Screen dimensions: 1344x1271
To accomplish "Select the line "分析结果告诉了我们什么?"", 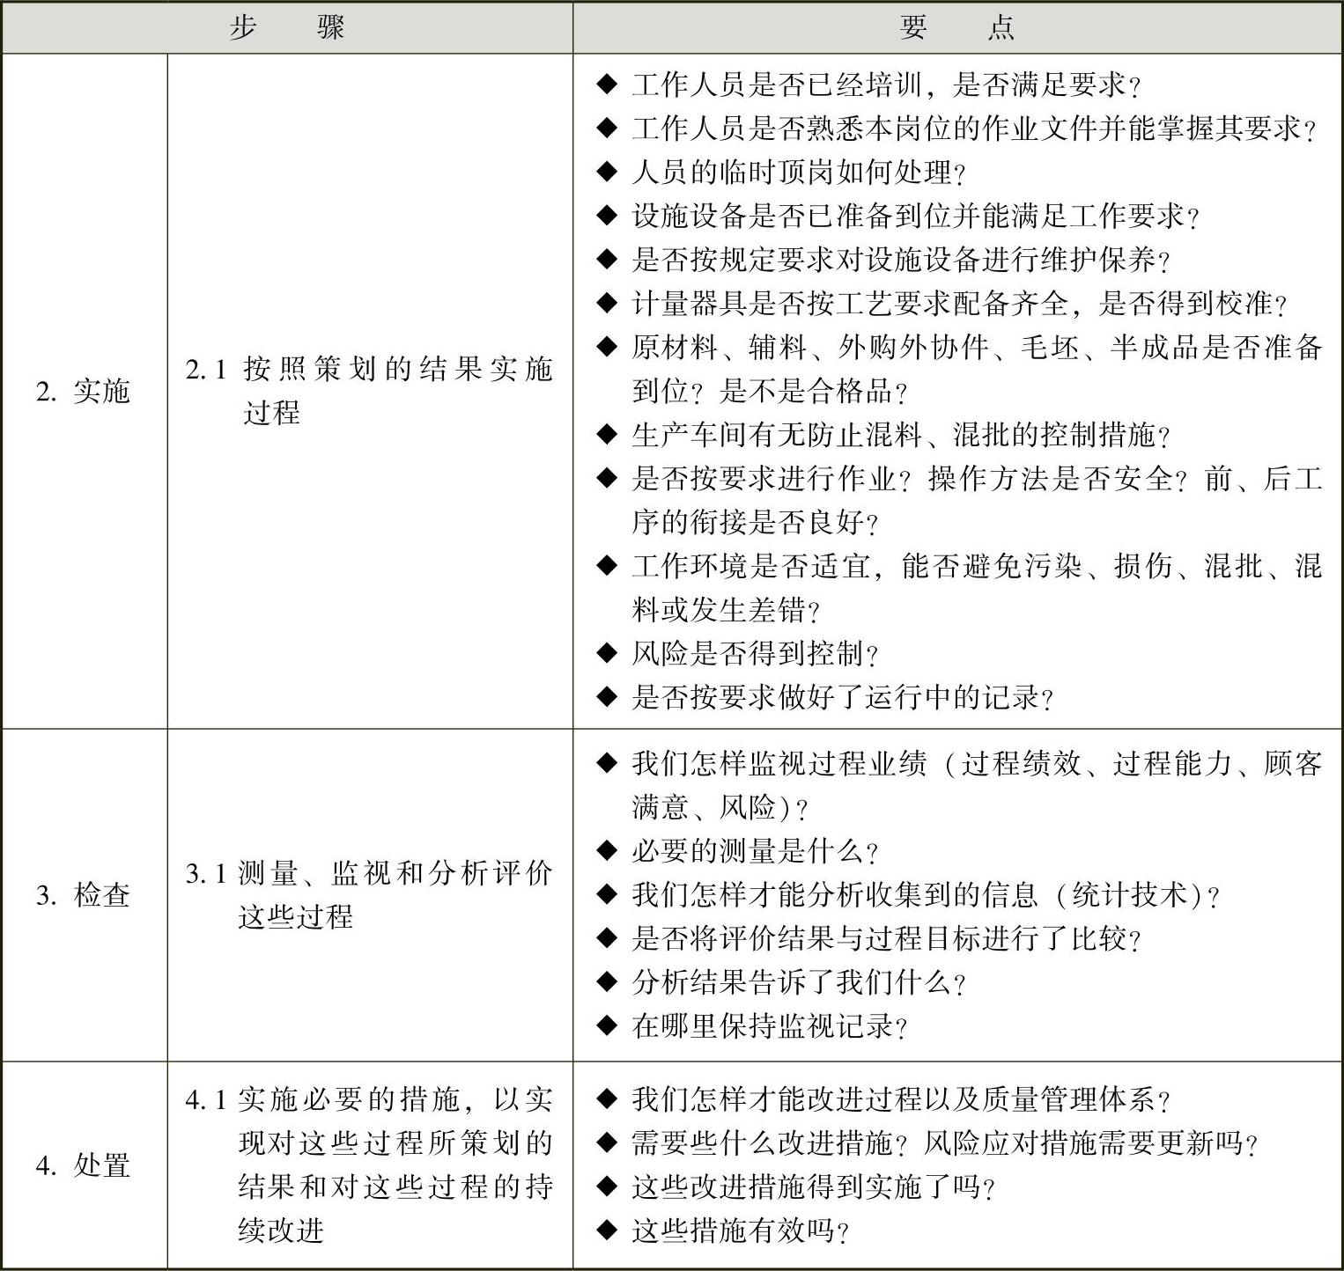I will (782, 981).
